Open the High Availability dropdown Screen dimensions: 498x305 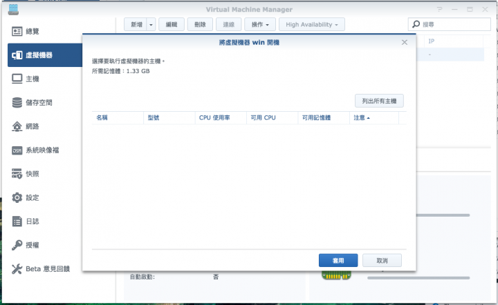click(x=311, y=24)
